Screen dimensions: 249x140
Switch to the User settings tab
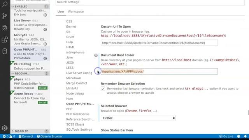pos(61,12)
